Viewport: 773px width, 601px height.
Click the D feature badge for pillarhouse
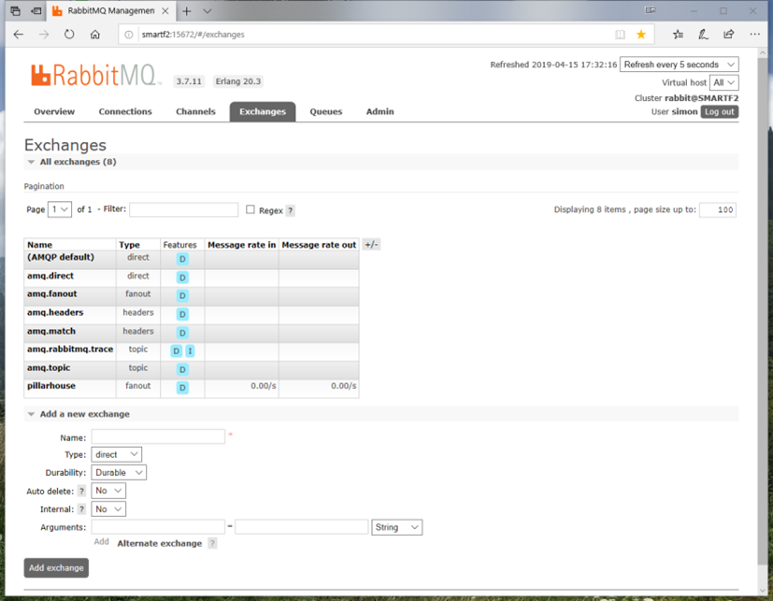tap(182, 388)
